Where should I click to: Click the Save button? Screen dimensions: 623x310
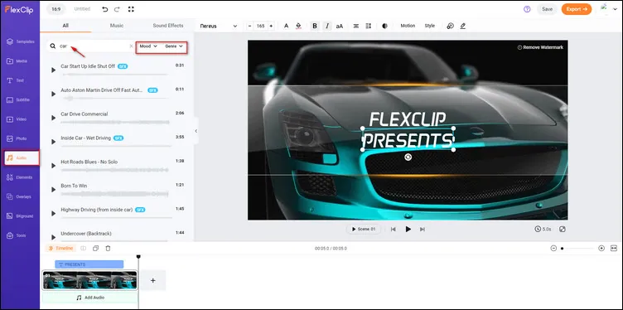pyautogui.click(x=547, y=9)
